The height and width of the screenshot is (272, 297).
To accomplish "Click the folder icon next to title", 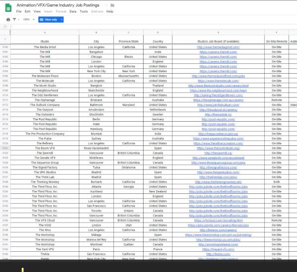I will pos(112,5).
